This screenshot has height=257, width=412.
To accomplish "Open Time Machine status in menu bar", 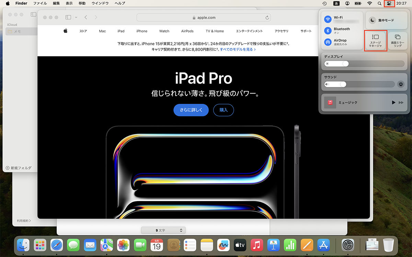I will pos(325,3).
